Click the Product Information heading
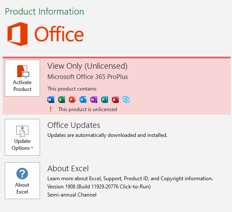 pyautogui.click(x=44, y=12)
